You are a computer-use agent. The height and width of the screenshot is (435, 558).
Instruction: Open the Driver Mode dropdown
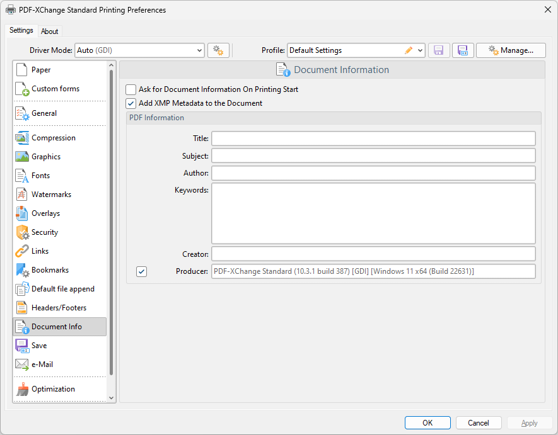201,50
